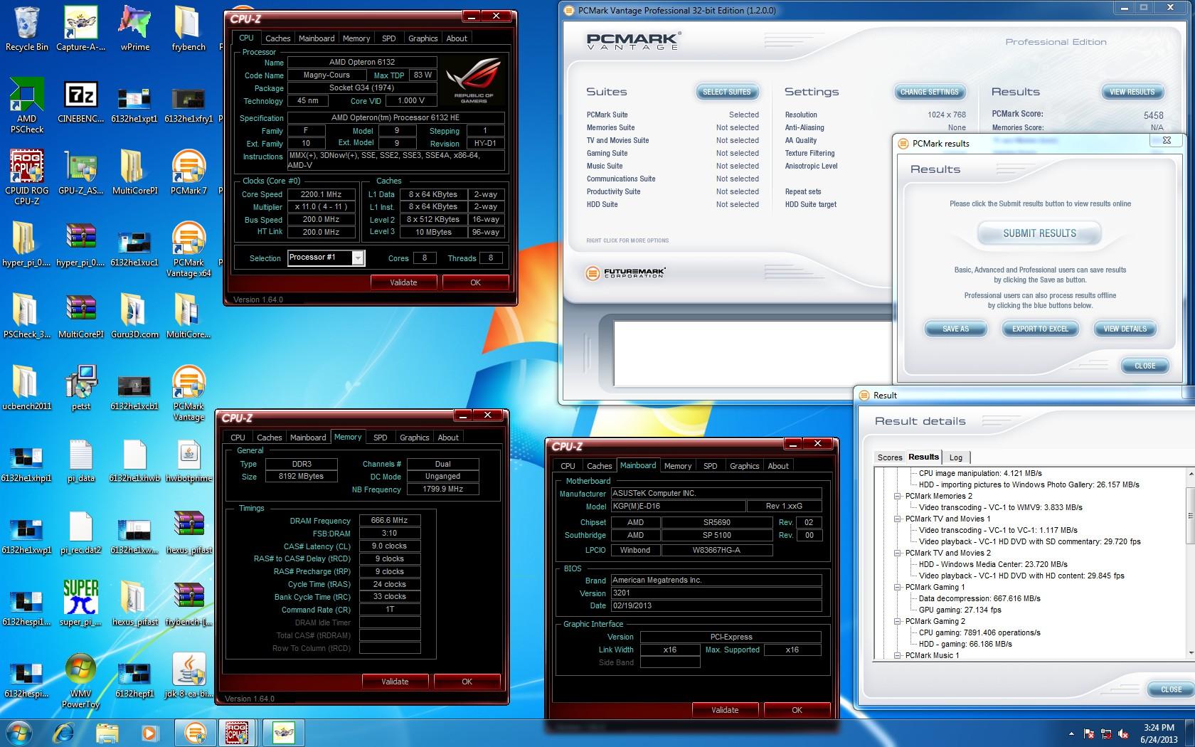Launch the PCMark 7 desktop shortcut
Image resolution: width=1195 pixels, height=747 pixels.
point(188,173)
